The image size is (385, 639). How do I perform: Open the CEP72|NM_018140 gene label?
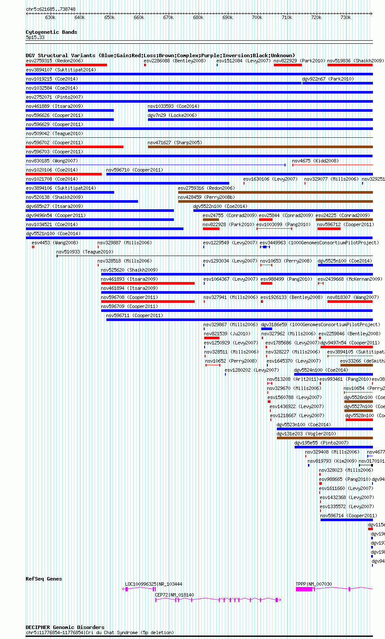174,595
